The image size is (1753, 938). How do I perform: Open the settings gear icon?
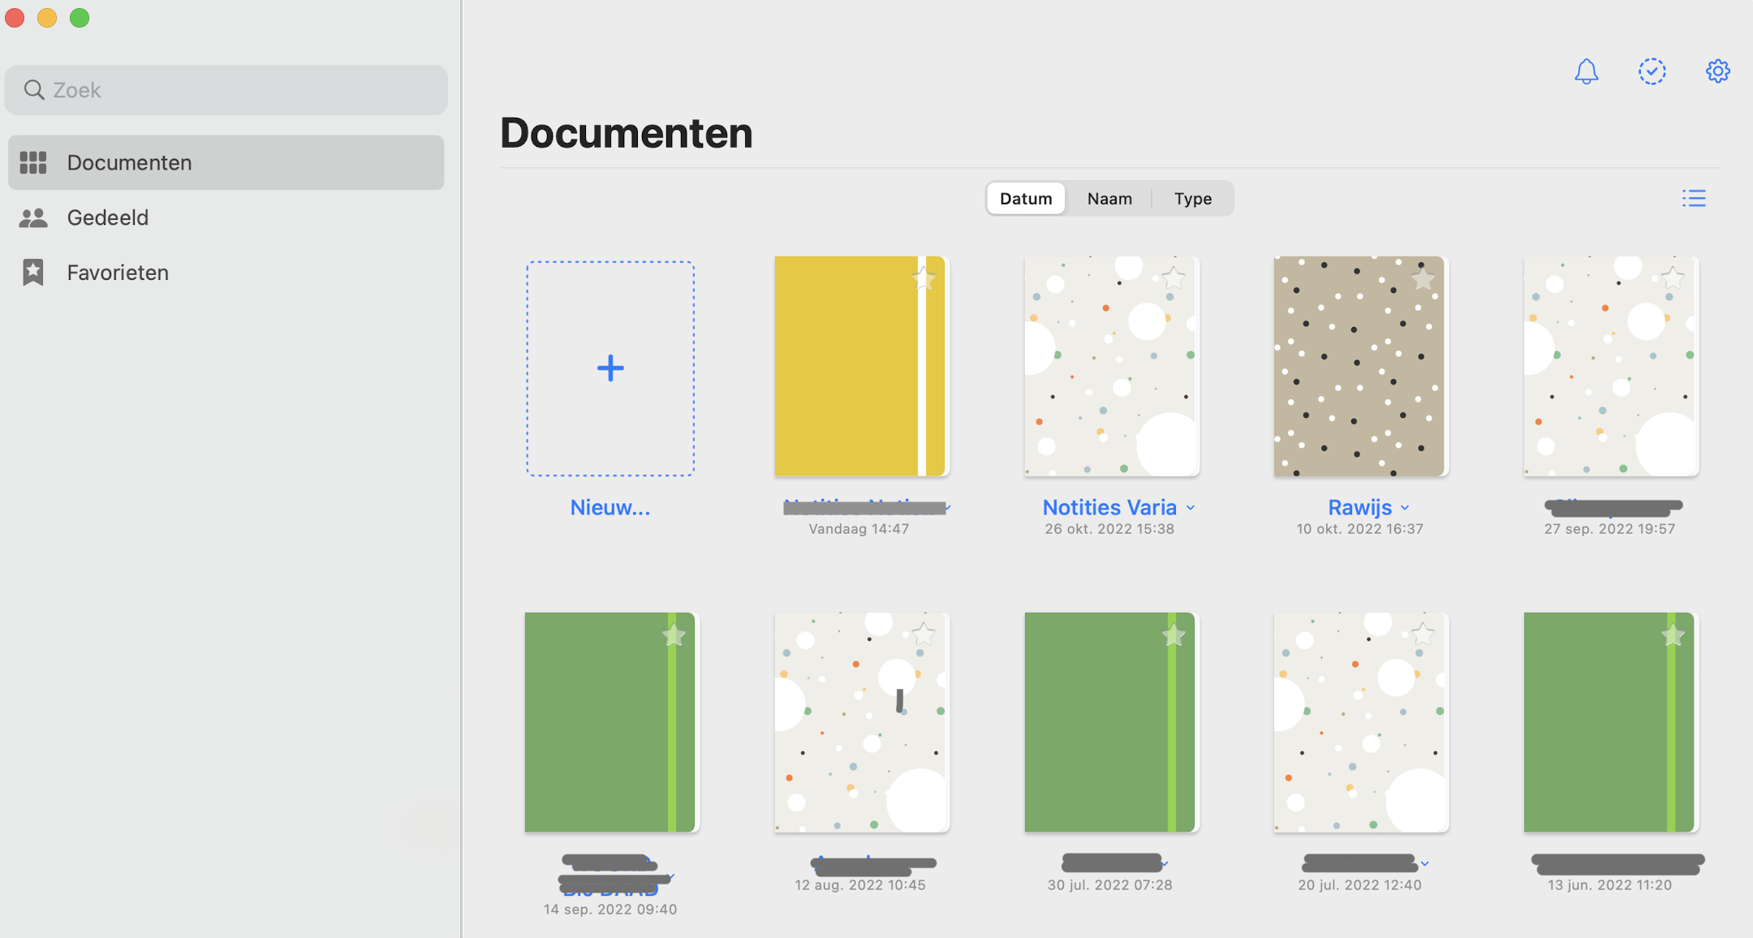(1718, 71)
